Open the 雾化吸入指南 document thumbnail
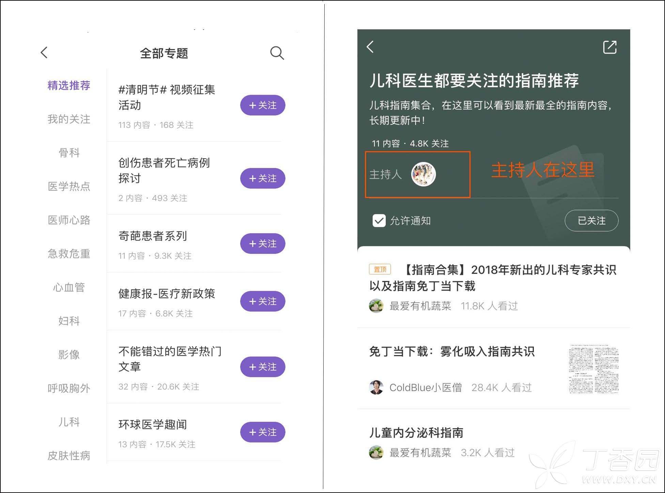The height and width of the screenshot is (493, 665). click(x=593, y=369)
